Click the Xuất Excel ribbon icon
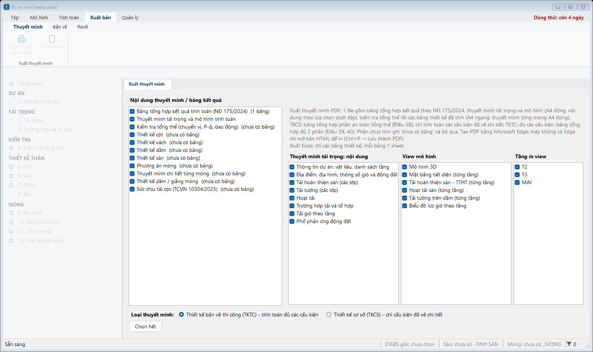 click(52, 39)
